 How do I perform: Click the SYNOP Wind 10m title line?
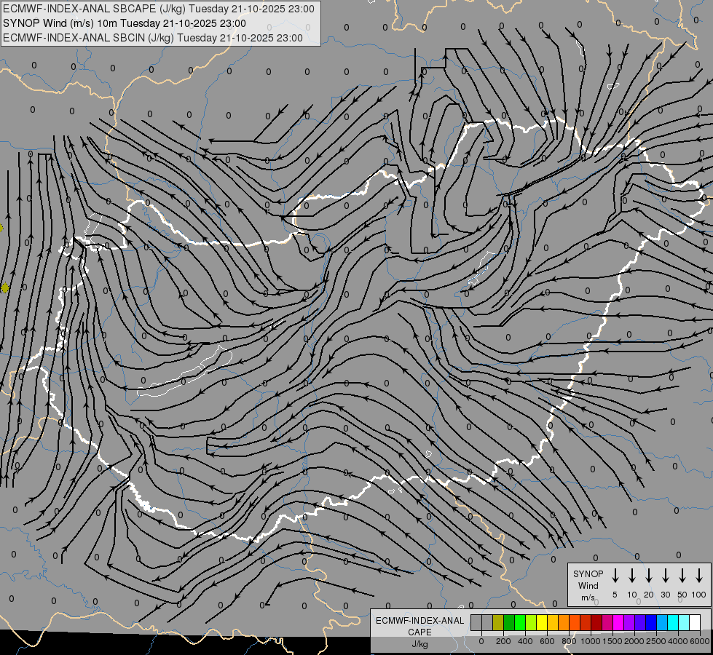pos(124,23)
